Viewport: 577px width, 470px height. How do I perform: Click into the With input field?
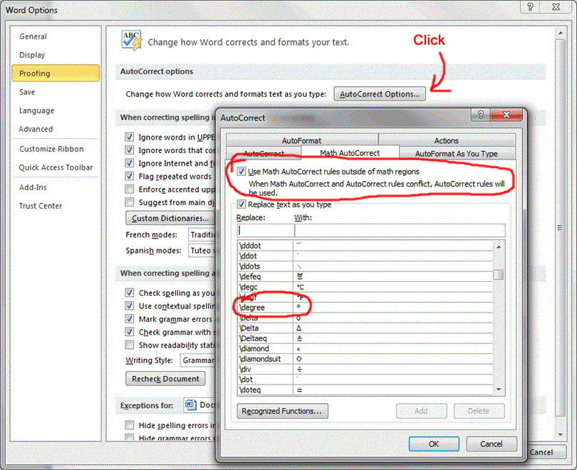click(x=400, y=230)
